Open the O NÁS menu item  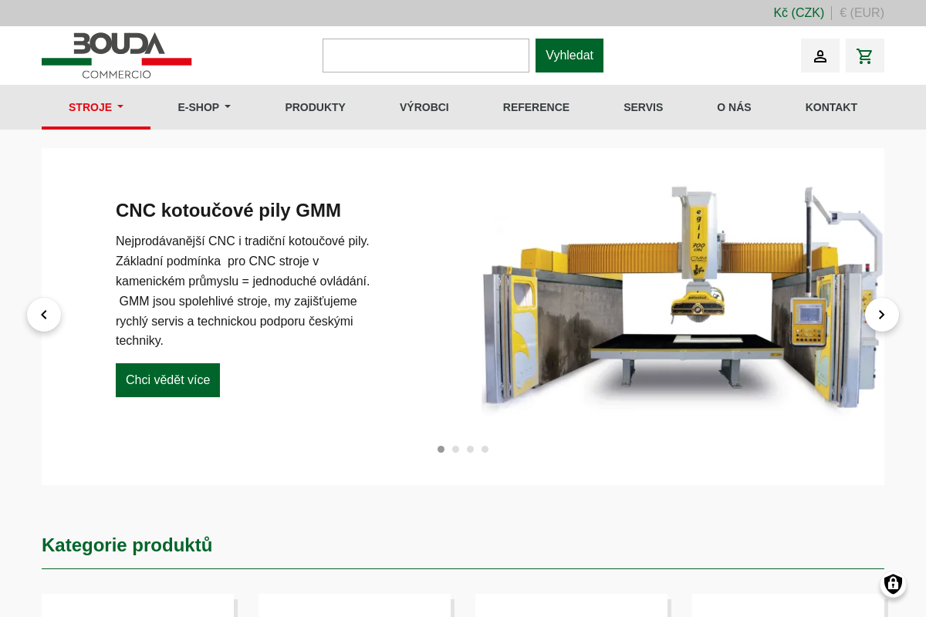[x=734, y=107]
